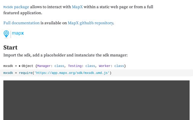
Task: Click the mapx wordmark image
Action: point(18,33)
